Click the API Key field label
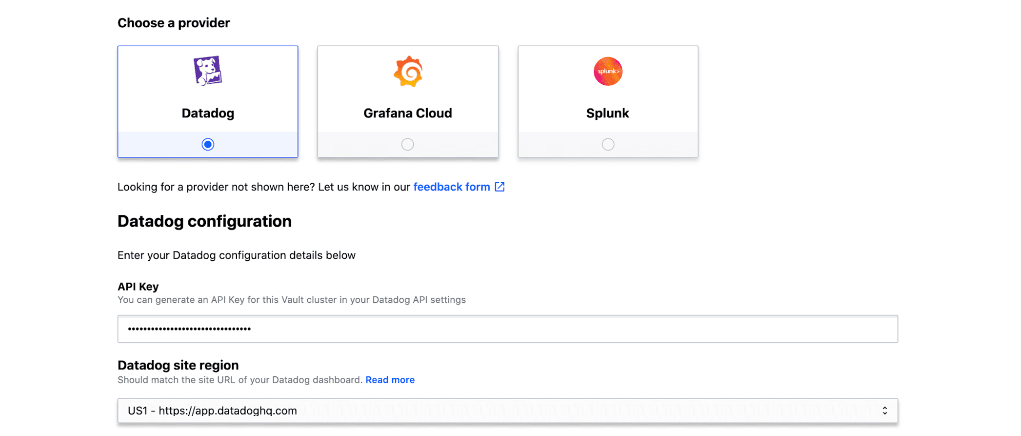 click(138, 286)
